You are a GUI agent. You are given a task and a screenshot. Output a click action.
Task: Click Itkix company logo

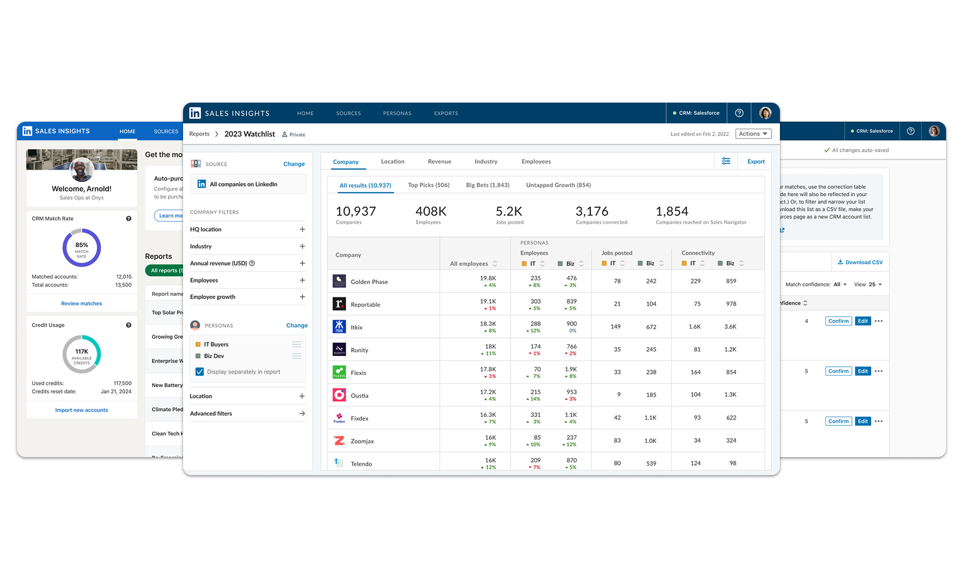tap(339, 326)
